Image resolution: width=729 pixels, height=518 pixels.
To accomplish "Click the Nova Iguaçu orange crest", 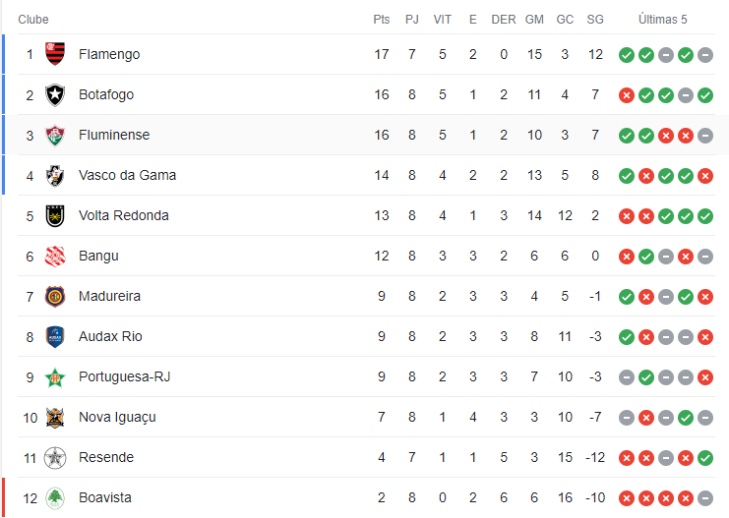I will tap(55, 417).
